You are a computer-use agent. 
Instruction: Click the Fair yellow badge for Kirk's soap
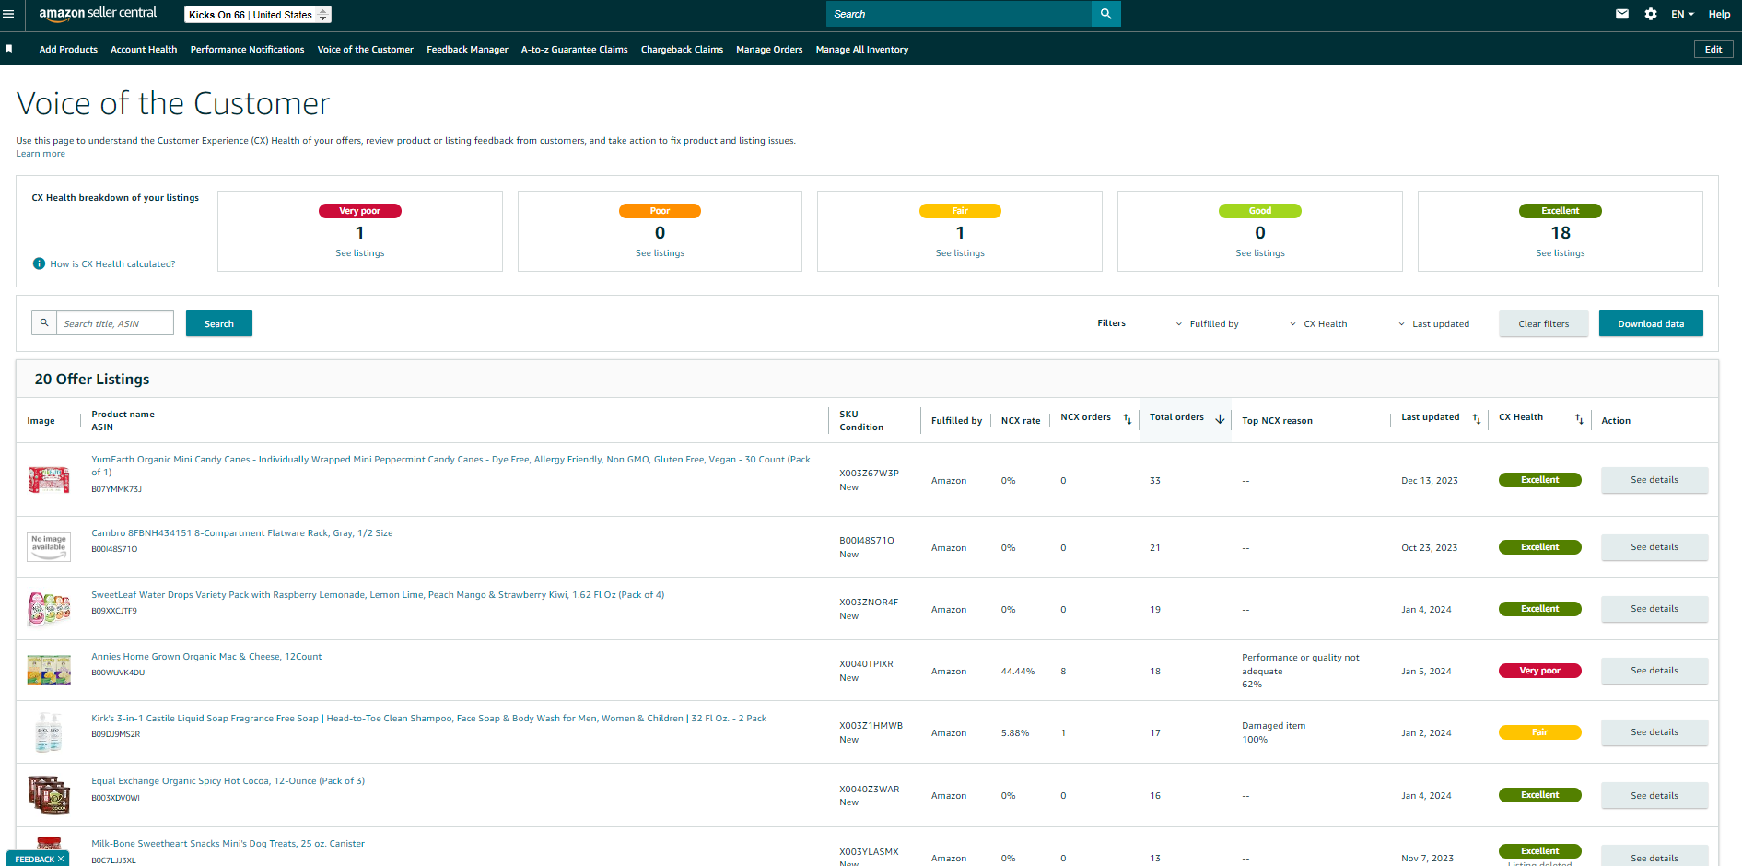coord(1540,732)
